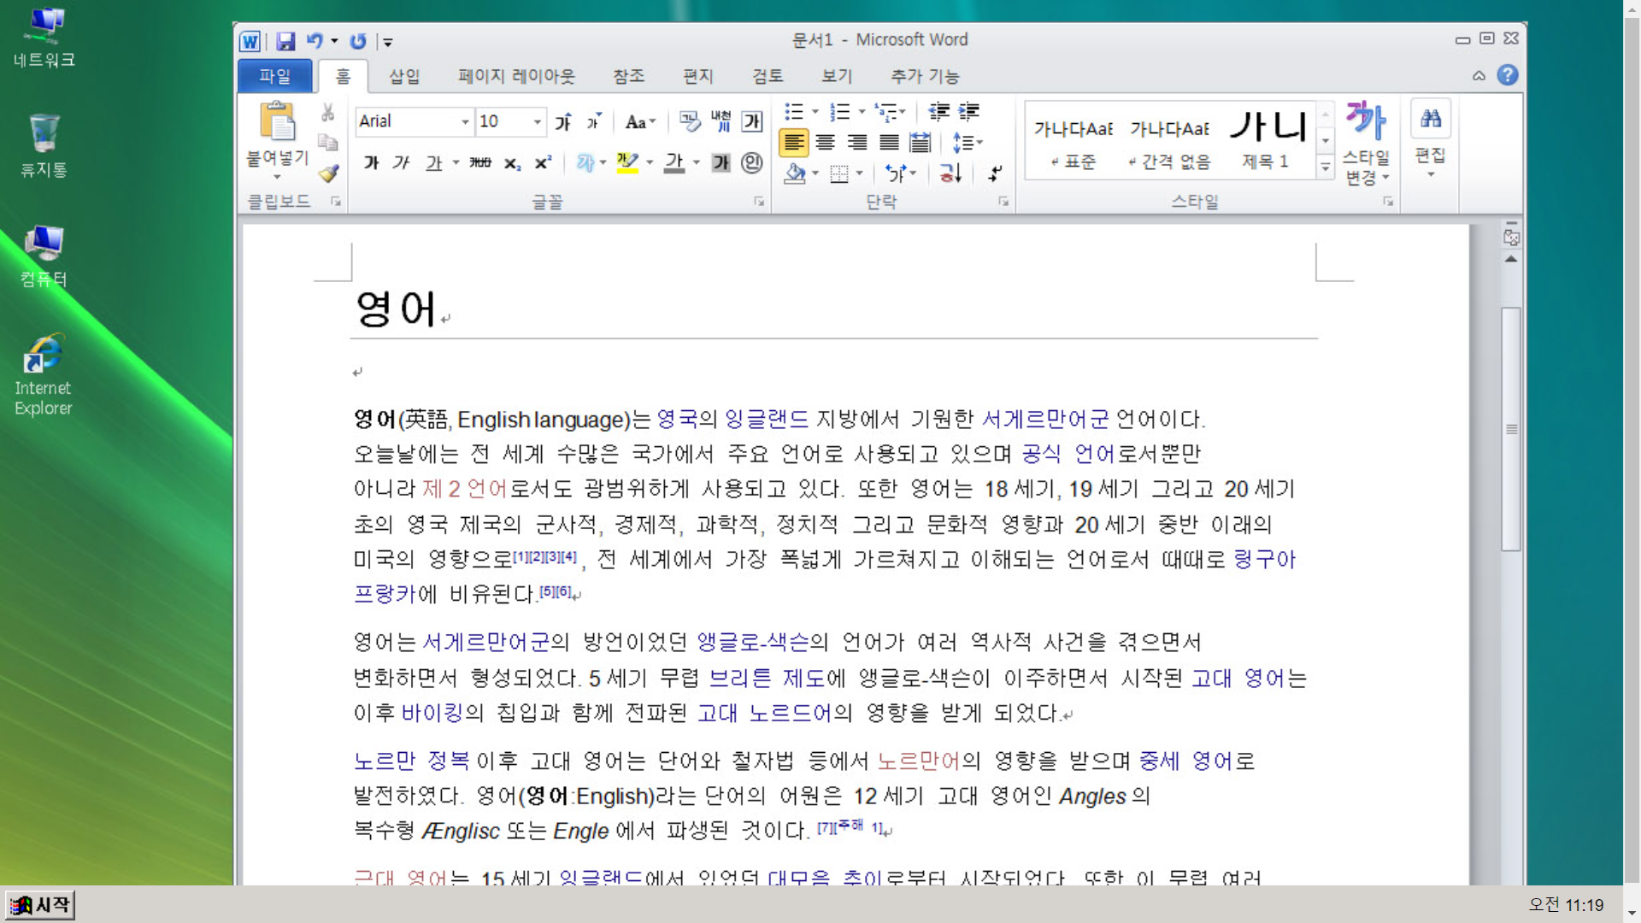Click the superscript button

click(543, 162)
